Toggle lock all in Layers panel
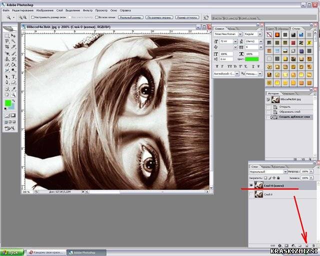The width and height of the screenshot is (320, 256). [x=278, y=178]
